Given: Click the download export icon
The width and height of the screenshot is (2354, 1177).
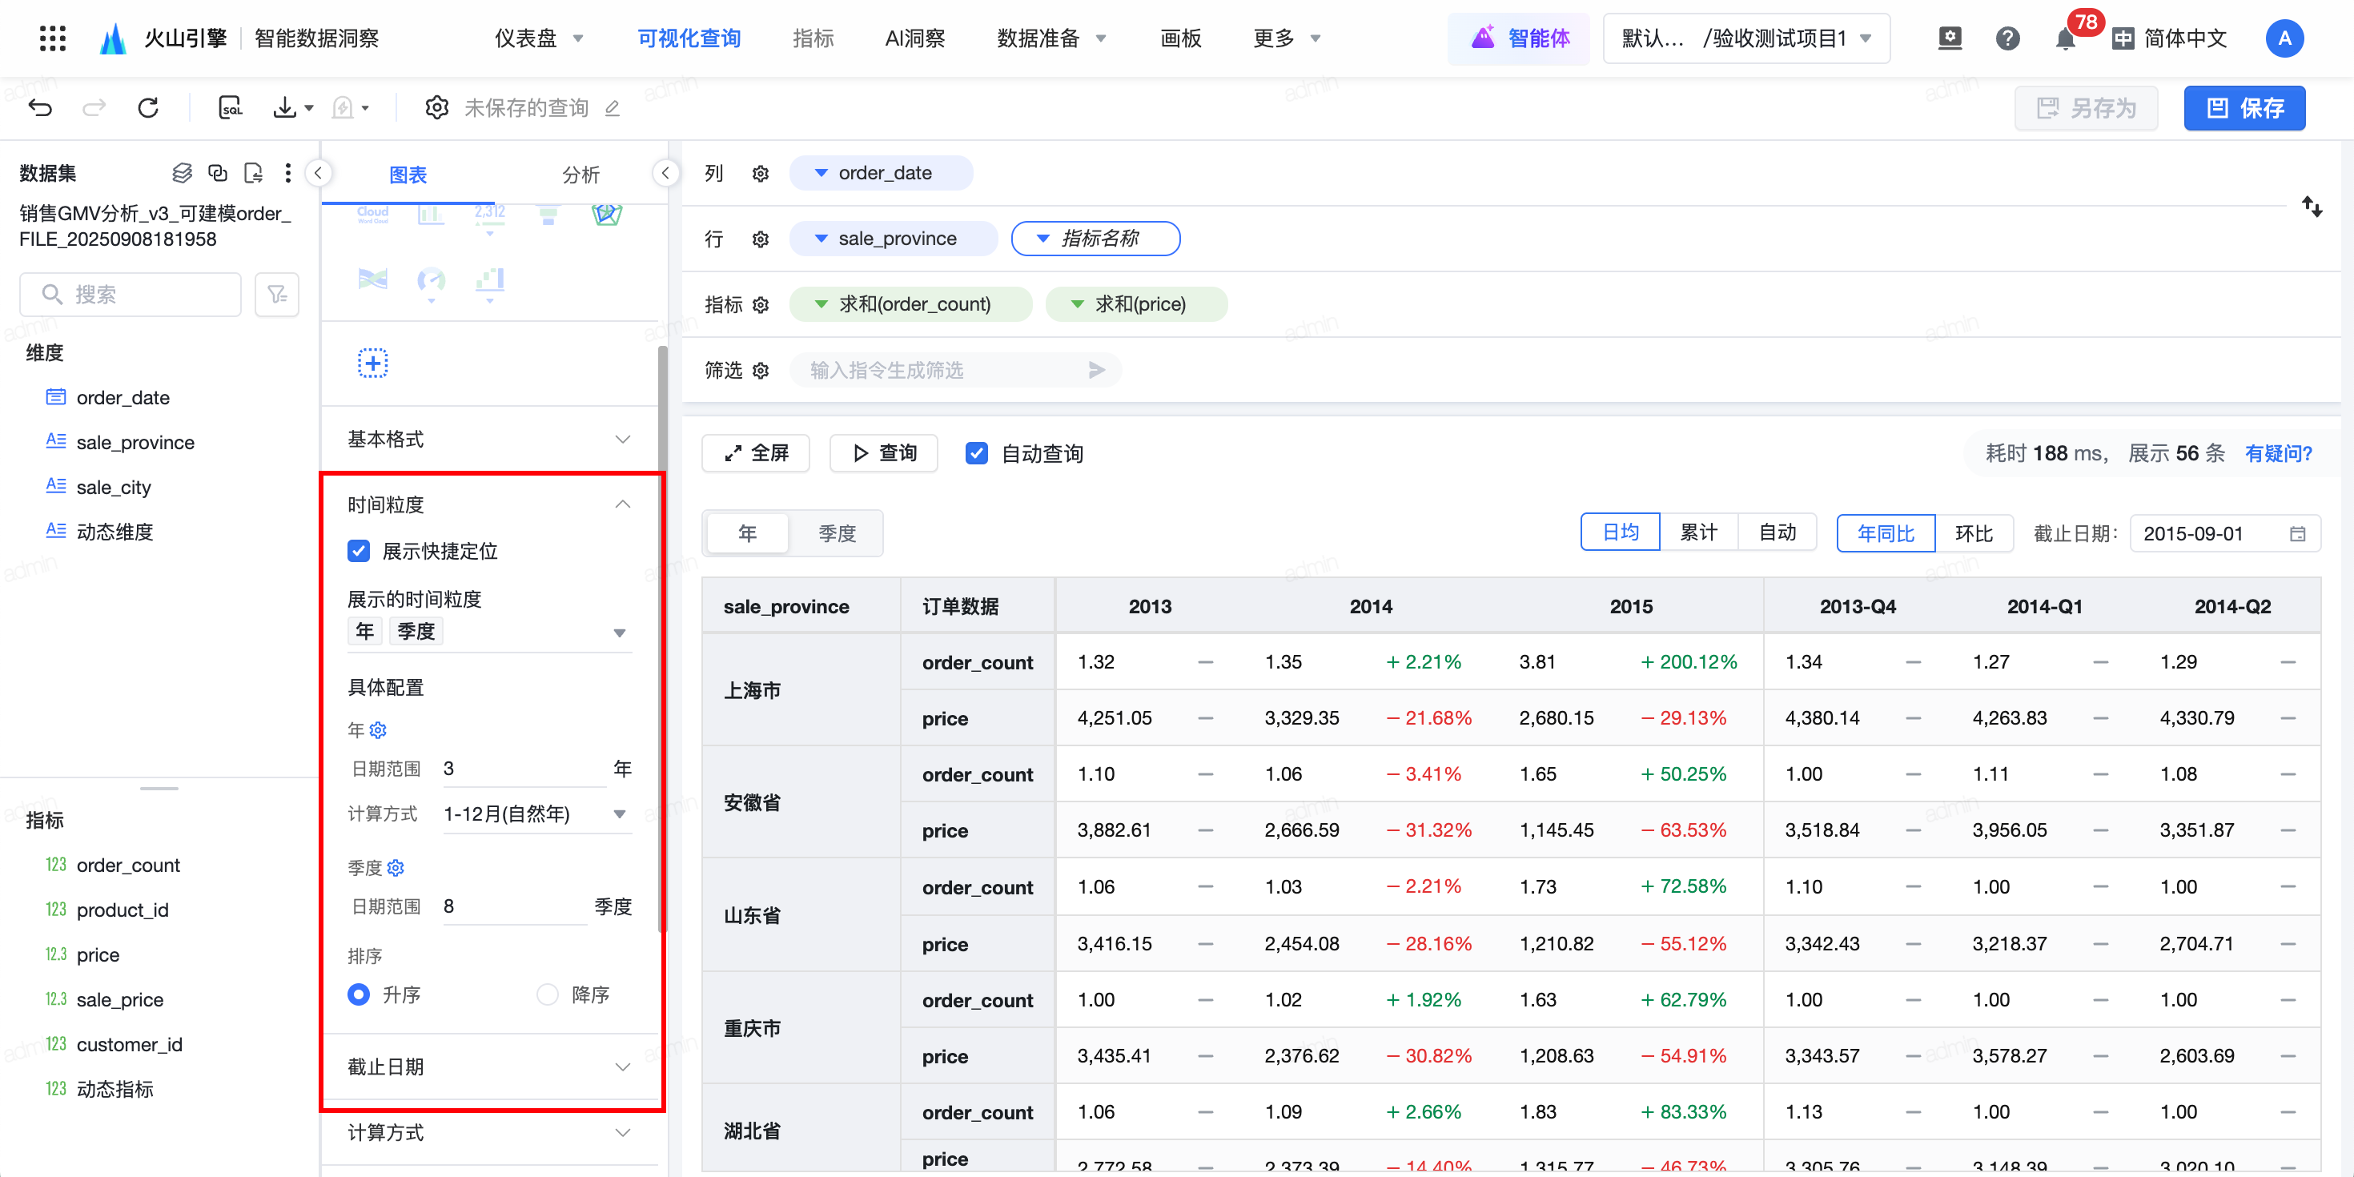Looking at the screenshot, I should 285,108.
